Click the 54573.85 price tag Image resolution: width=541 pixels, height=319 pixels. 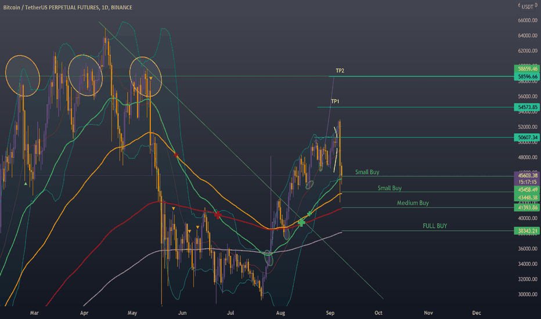(527, 107)
